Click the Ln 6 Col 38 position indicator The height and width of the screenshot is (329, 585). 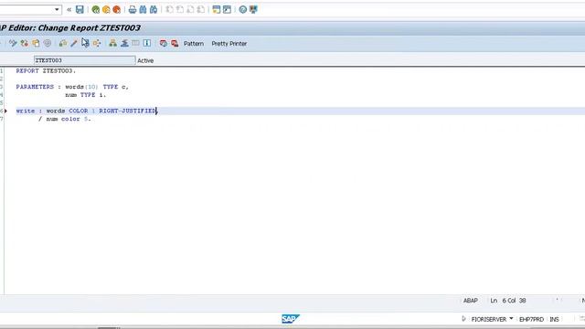tap(508, 301)
